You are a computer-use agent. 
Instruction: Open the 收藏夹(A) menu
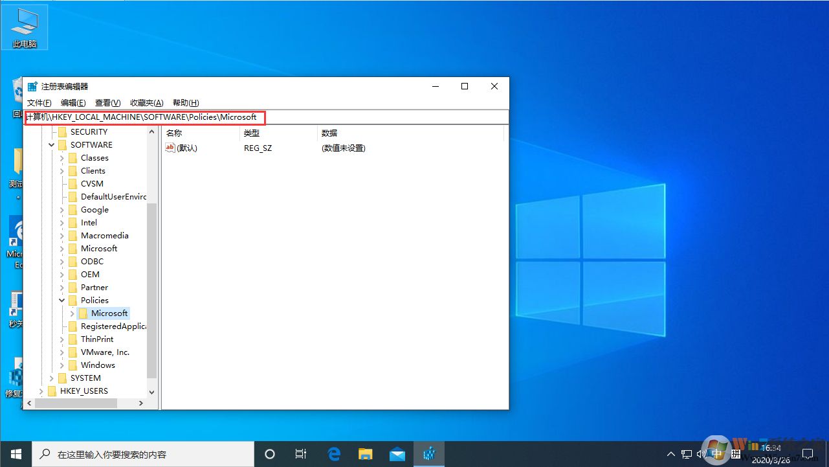point(146,102)
